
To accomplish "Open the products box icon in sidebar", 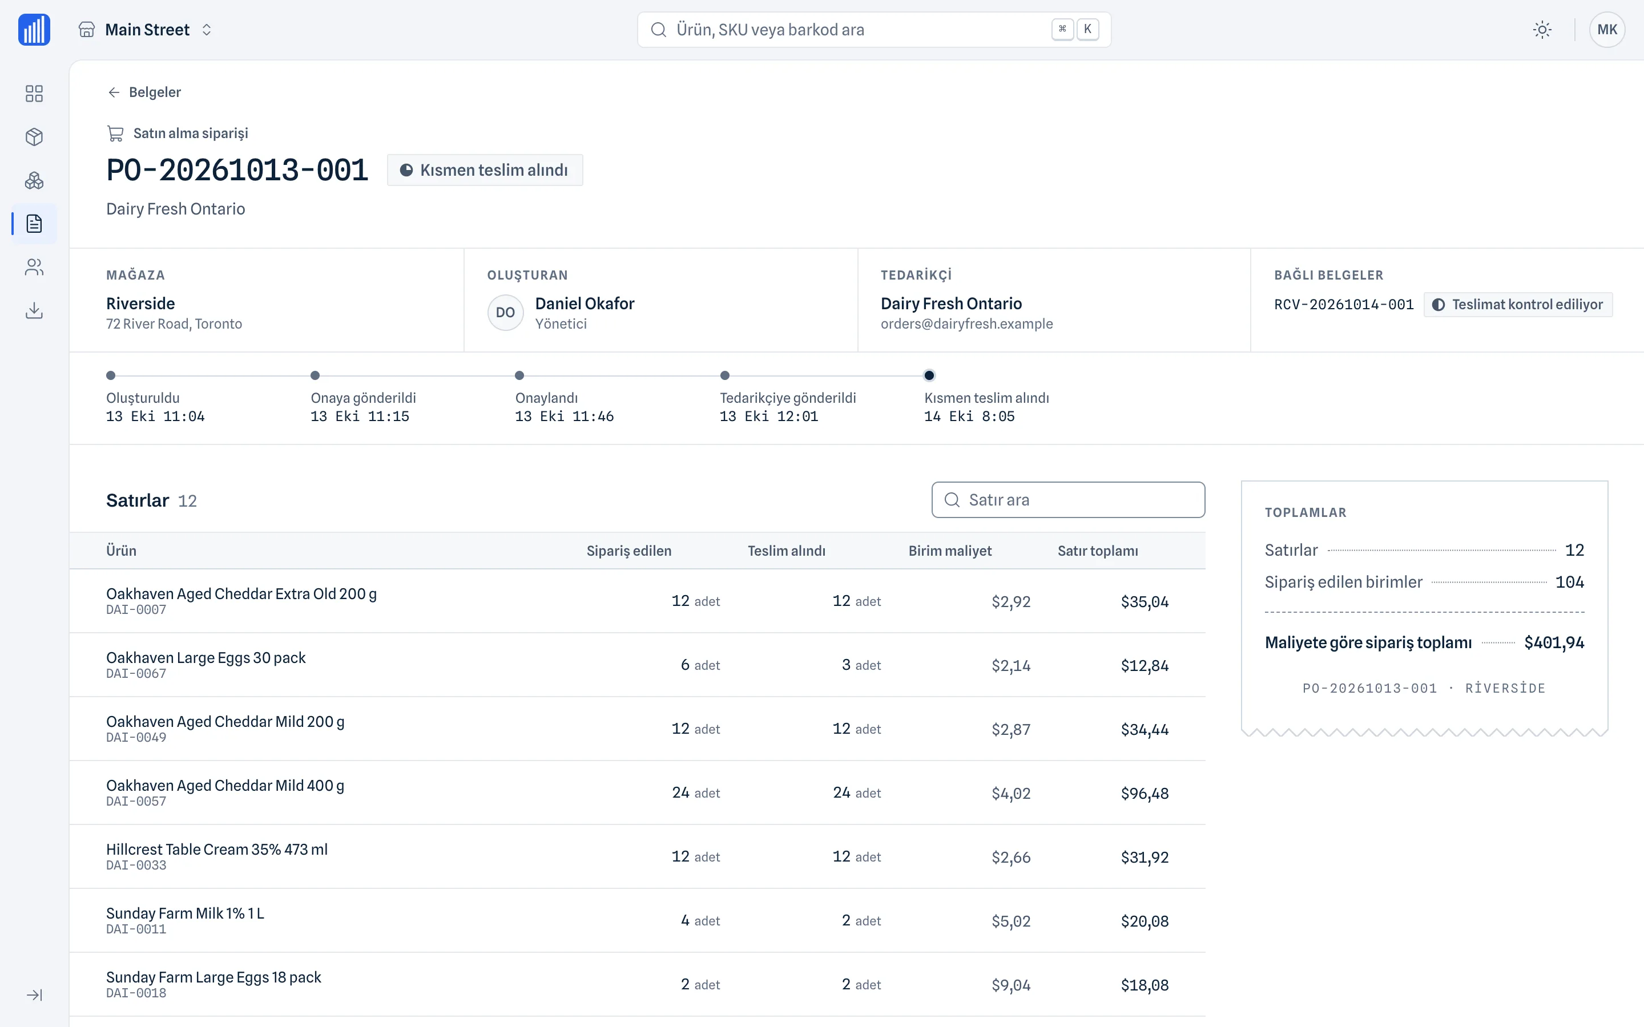I will click(34, 136).
